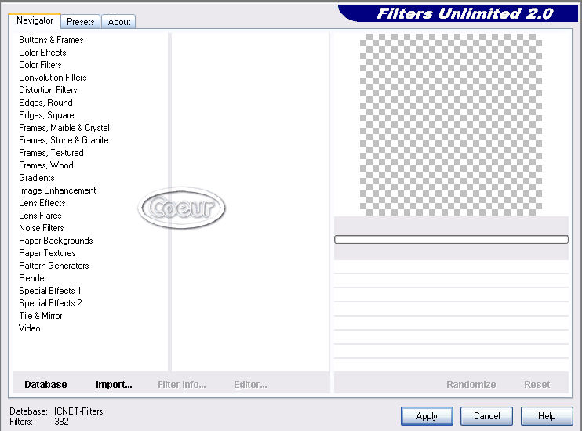582x431 pixels.
Task: Choose Noise Filters category
Action: tap(42, 228)
